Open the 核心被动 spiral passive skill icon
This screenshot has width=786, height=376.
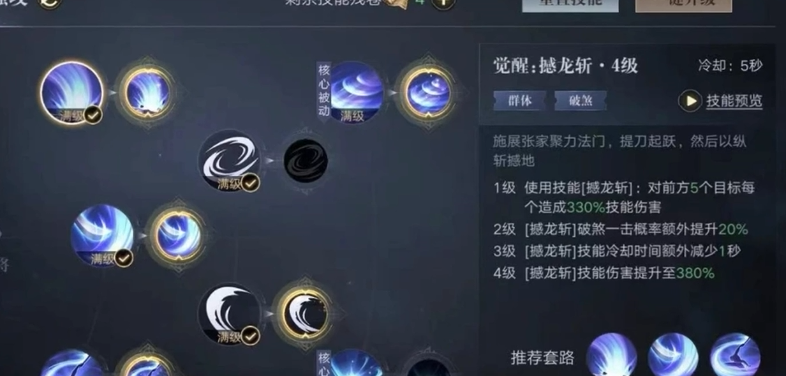tap(356, 93)
